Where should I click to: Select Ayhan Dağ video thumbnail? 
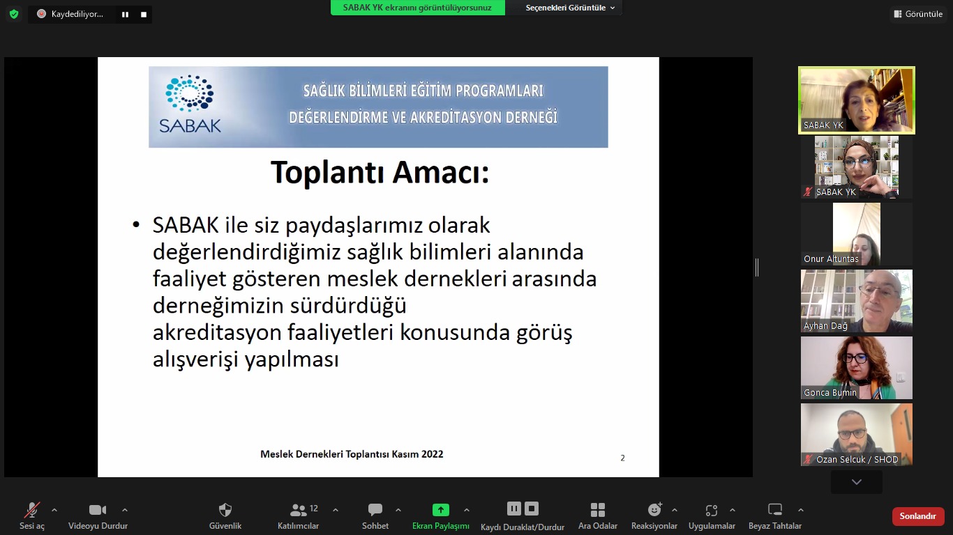coord(857,301)
